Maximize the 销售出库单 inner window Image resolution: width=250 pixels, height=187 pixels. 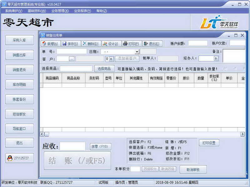tap(236, 35)
